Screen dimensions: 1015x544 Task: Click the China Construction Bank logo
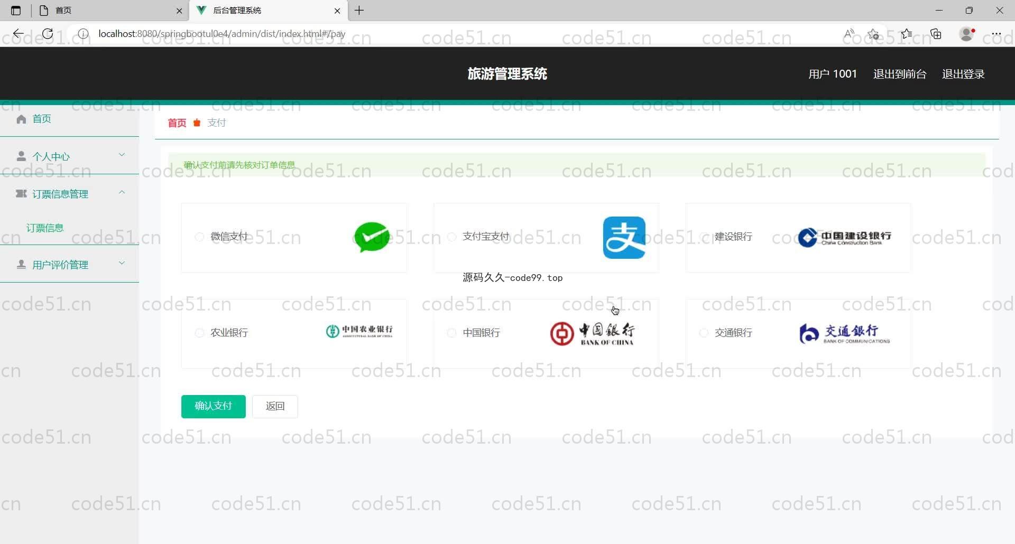pos(845,238)
